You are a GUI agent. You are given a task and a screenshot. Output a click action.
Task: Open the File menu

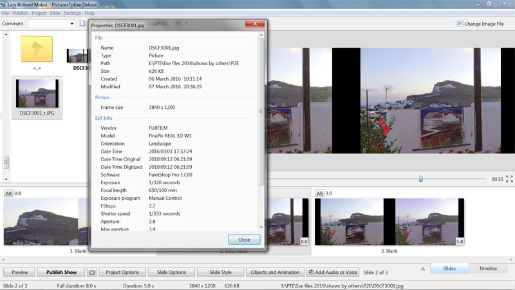point(5,13)
